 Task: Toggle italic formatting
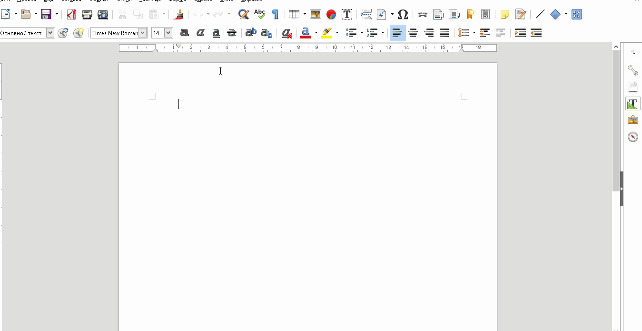tap(200, 33)
